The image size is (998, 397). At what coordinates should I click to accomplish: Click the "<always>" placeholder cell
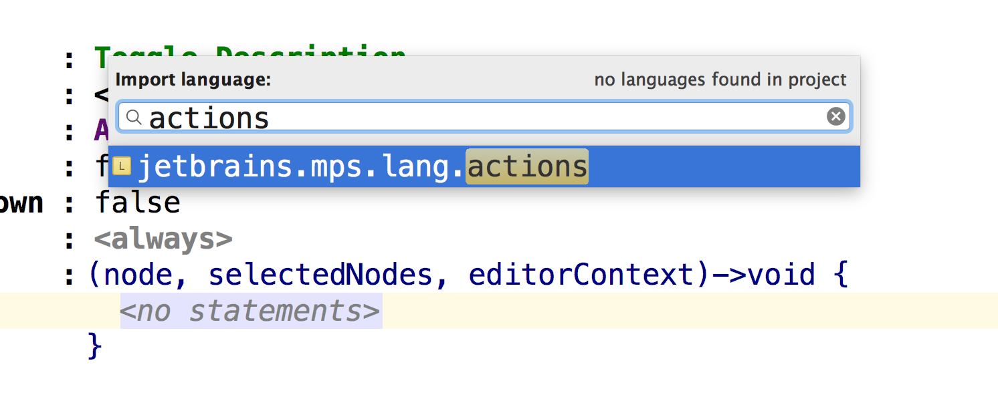pos(163,239)
